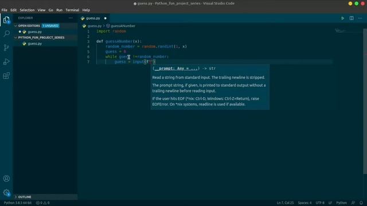This screenshot has height=206, width=367.
Task: Click the editor vertical scrollbar
Action: point(365,101)
